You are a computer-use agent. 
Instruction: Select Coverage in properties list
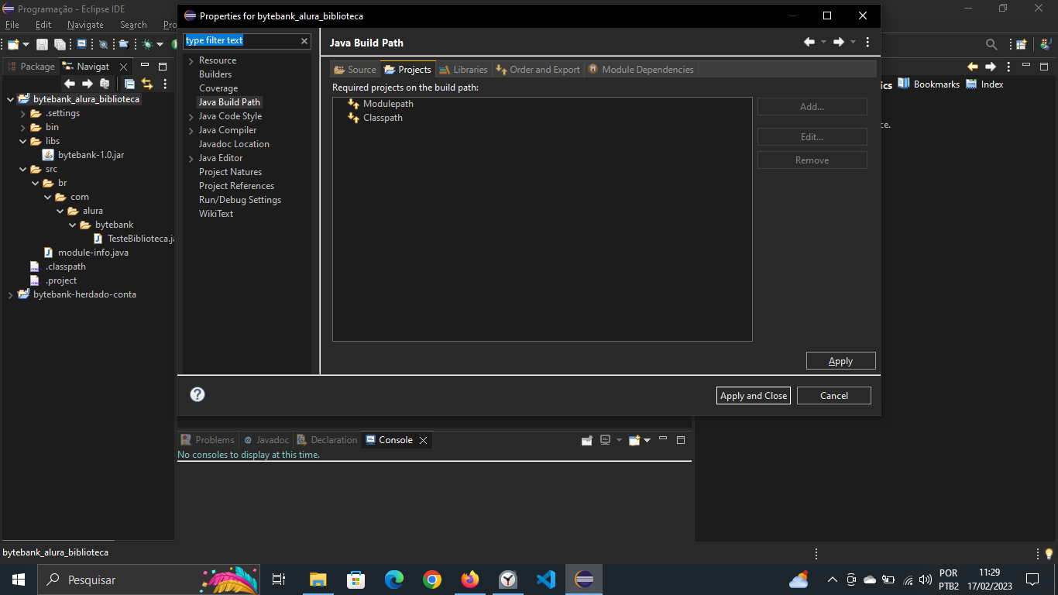tap(218, 88)
